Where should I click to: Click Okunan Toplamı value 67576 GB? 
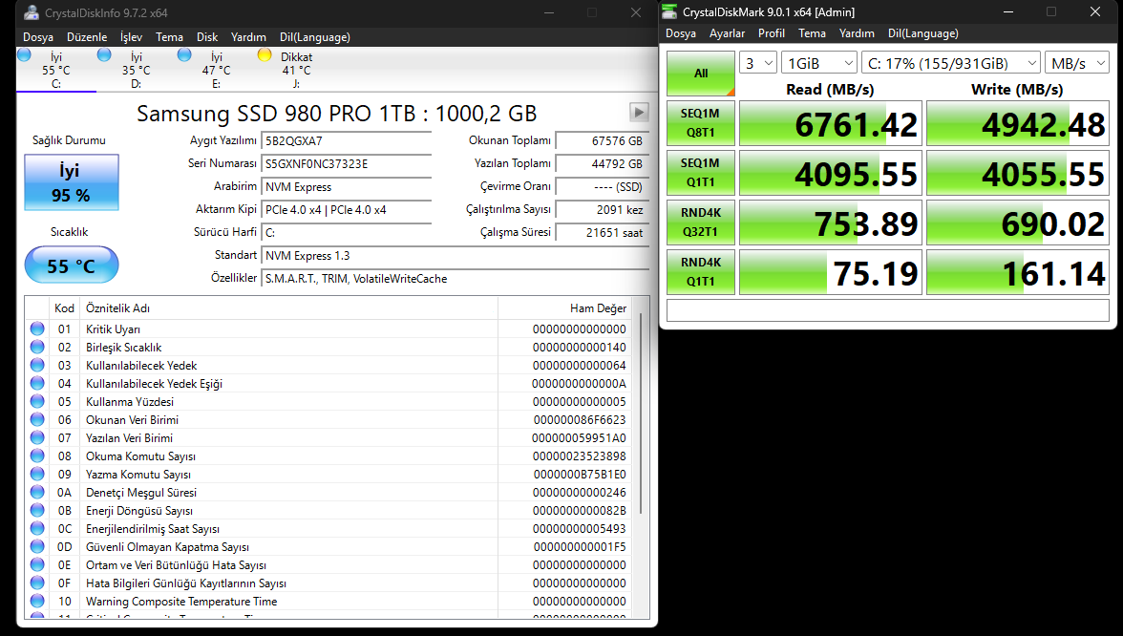pyautogui.click(x=603, y=141)
